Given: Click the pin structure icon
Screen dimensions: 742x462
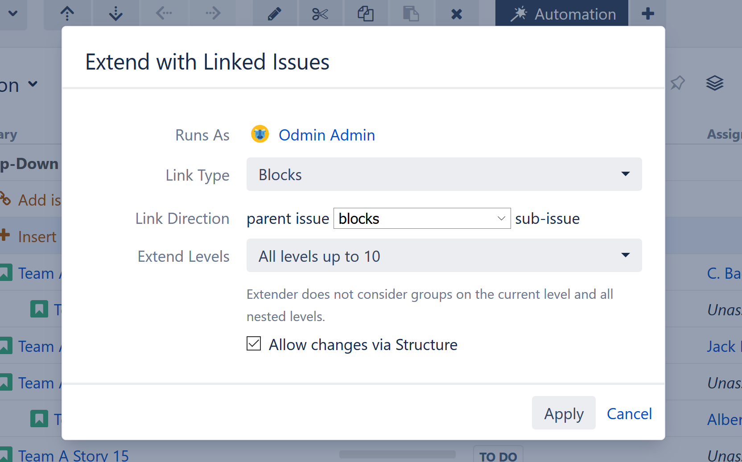Looking at the screenshot, I should point(678,83).
